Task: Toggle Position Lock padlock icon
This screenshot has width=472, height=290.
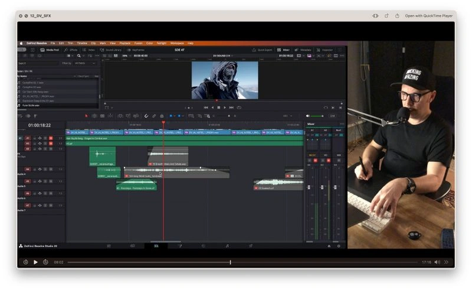Action: (x=162, y=116)
